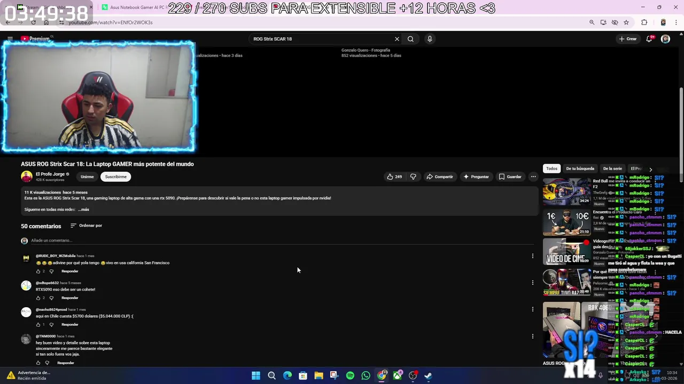The width and height of the screenshot is (684, 384).
Task: Dislike nacho8624proxd's Chile price comment
Action: (x=51, y=325)
